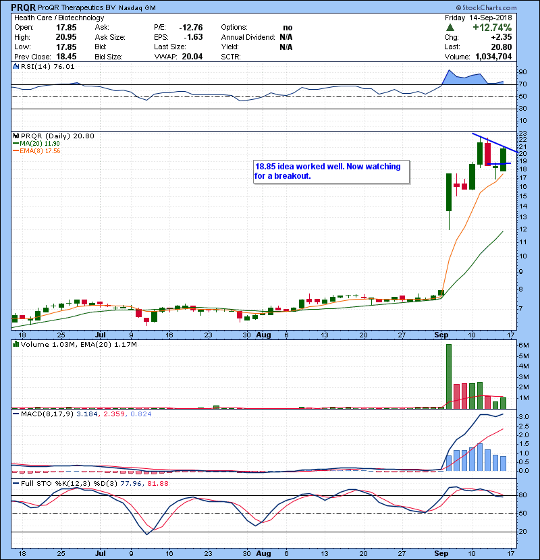540x560 pixels.
Task: Click the Ask Size label
Action: point(110,37)
